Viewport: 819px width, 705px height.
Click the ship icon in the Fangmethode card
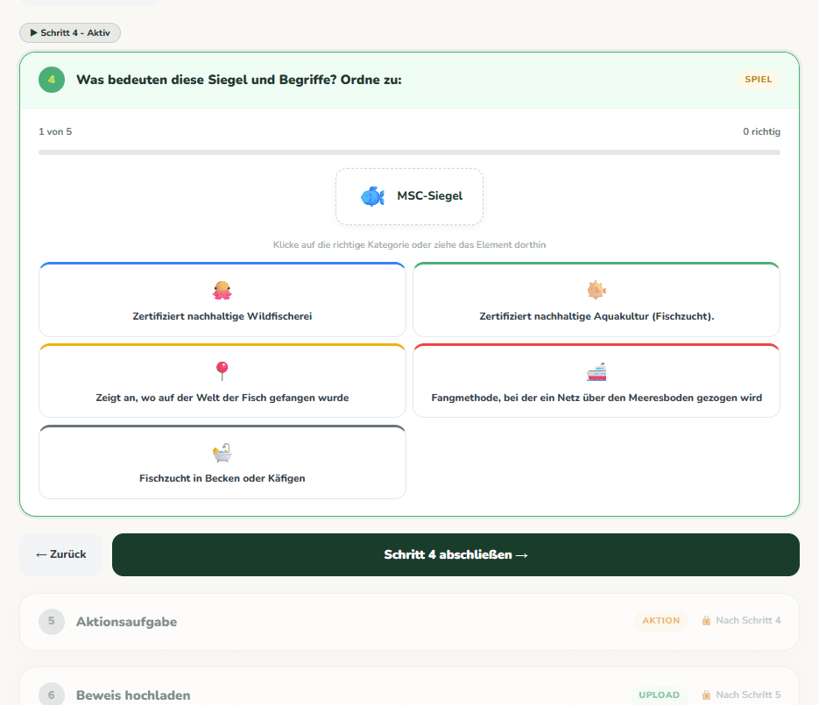(x=596, y=371)
